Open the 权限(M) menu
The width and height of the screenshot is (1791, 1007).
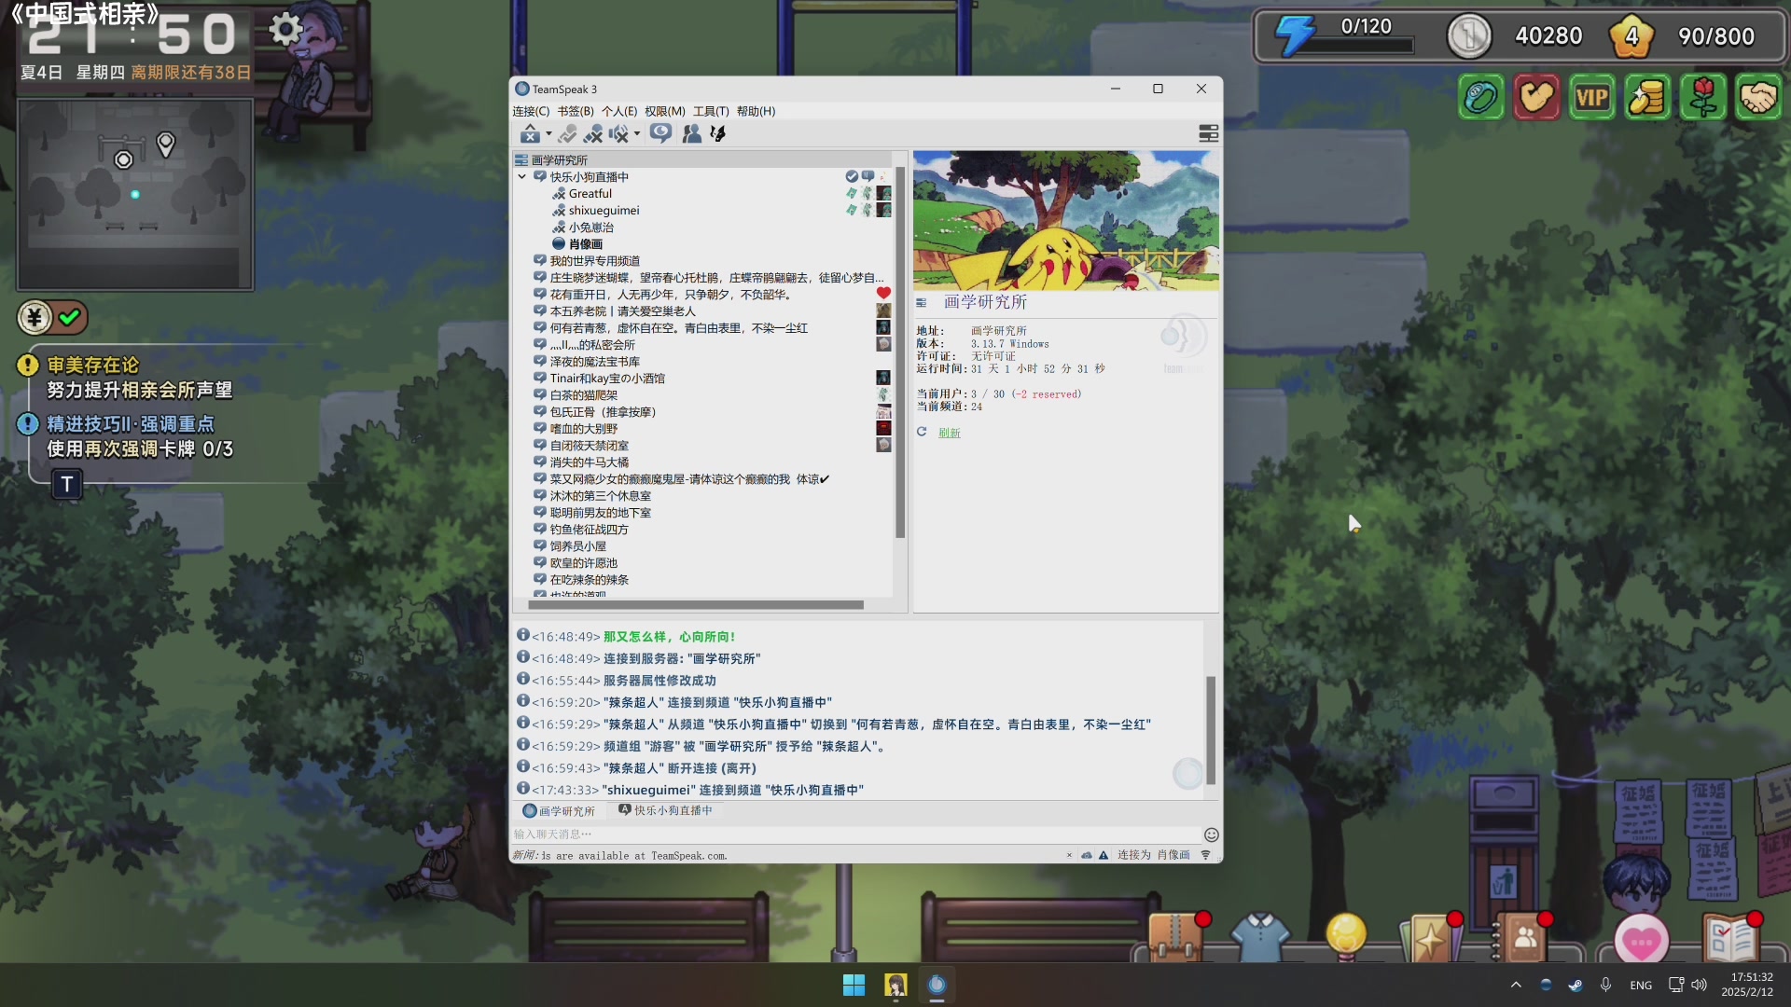(x=665, y=111)
